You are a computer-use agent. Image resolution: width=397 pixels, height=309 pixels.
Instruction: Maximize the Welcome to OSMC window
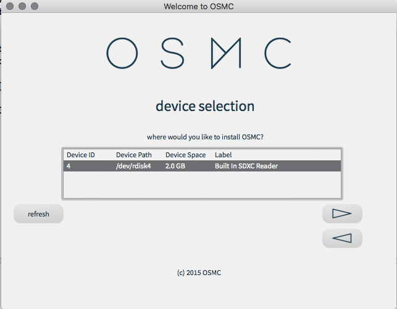[x=35, y=6]
